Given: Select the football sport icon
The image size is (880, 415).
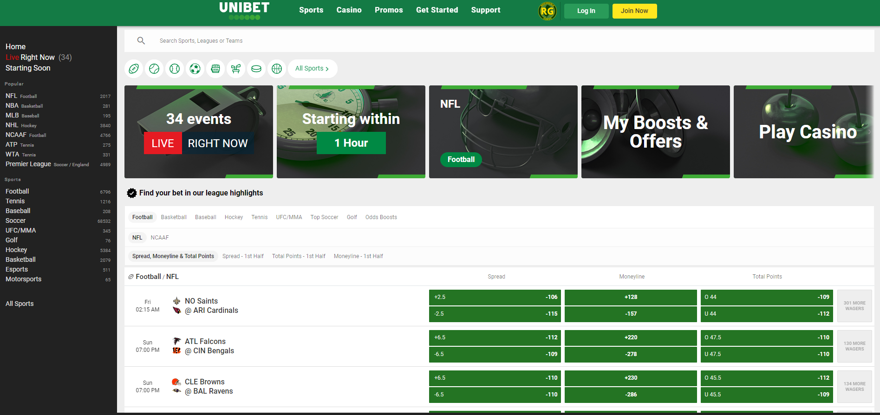Looking at the screenshot, I should tap(134, 69).
